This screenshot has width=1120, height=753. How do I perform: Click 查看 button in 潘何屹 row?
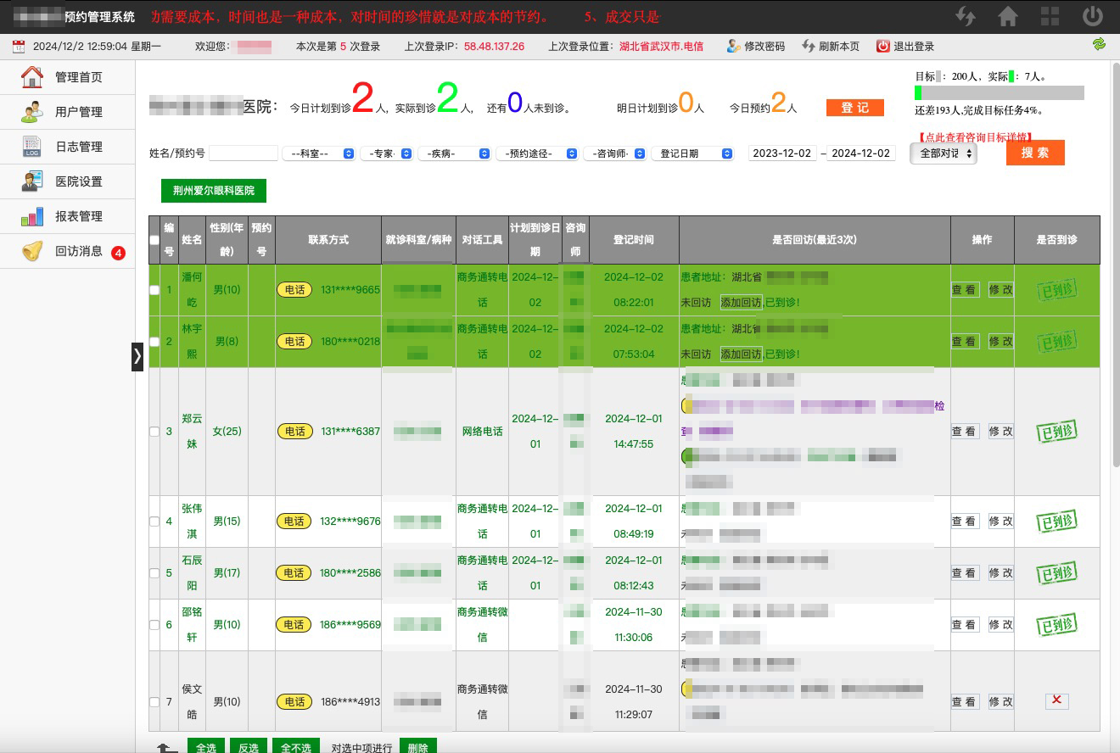tap(965, 289)
